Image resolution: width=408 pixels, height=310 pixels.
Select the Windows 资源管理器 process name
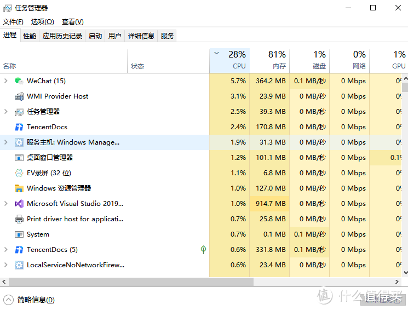click(x=59, y=188)
